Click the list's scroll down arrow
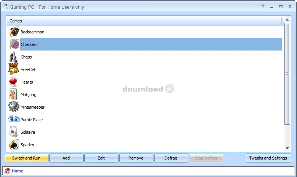Screen dimensions: 297x177 [x=288, y=148]
